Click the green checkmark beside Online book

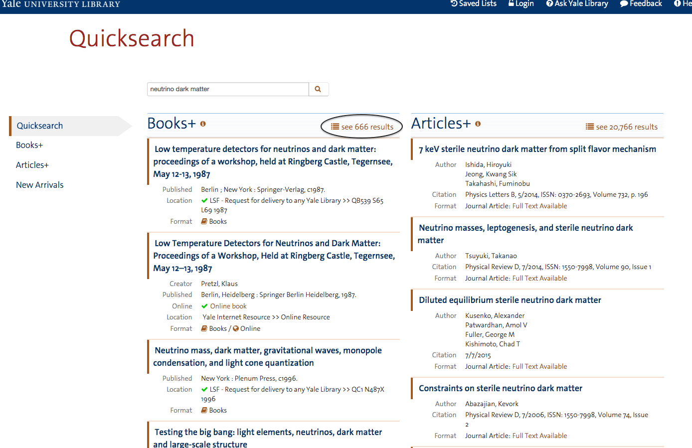pyautogui.click(x=204, y=306)
